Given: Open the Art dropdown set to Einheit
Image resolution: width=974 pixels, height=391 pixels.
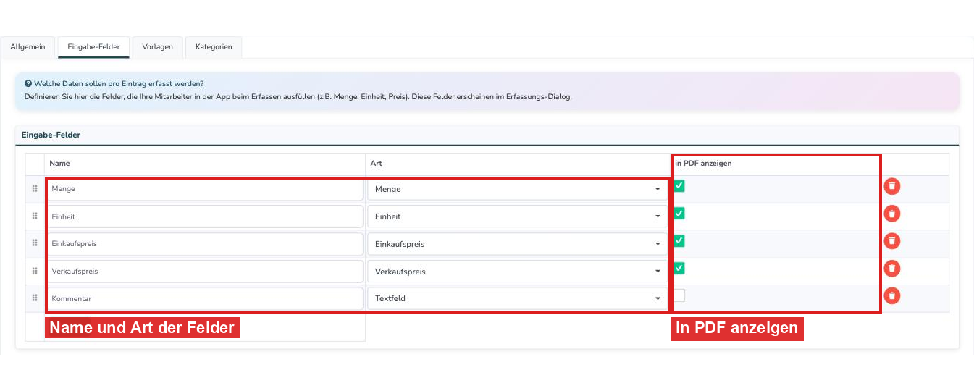Looking at the screenshot, I should (x=517, y=216).
